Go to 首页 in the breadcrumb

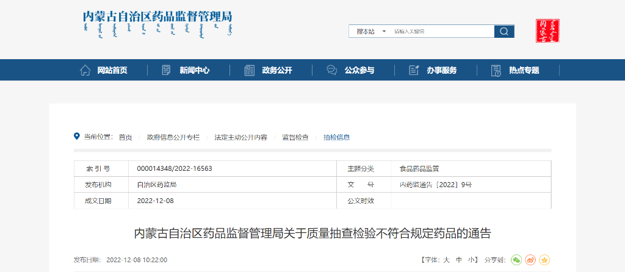pyautogui.click(x=125, y=137)
